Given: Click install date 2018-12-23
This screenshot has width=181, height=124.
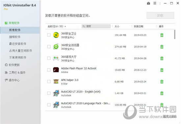Looking at the screenshot, I should [140, 70].
